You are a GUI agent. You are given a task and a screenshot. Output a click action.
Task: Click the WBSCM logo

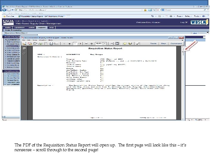point(199,22)
